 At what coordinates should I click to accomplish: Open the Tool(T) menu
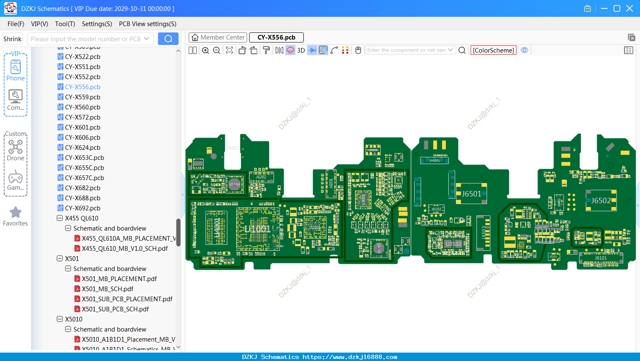[65, 24]
